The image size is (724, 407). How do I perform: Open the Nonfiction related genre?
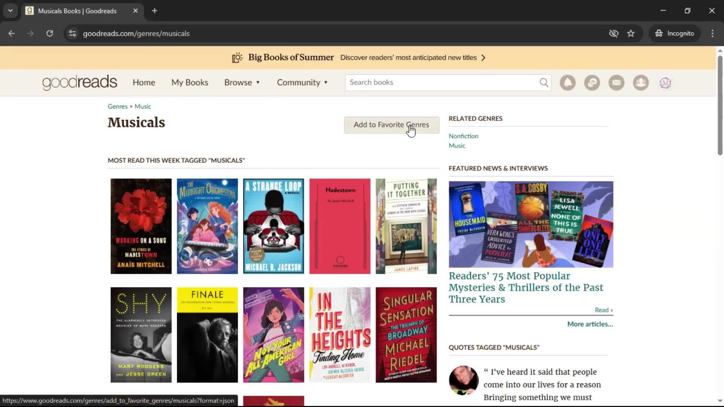click(x=463, y=136)
